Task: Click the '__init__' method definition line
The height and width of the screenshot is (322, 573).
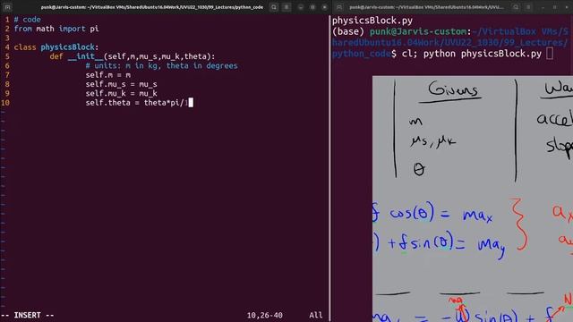Action: (x=133, y=56)
